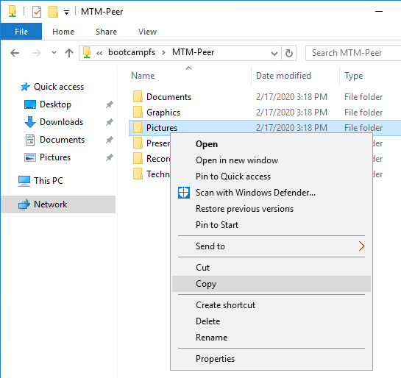Click the Back navigation arrow
Image resolution: width=401 pixels, height=378 pixels.
point(15,53)
